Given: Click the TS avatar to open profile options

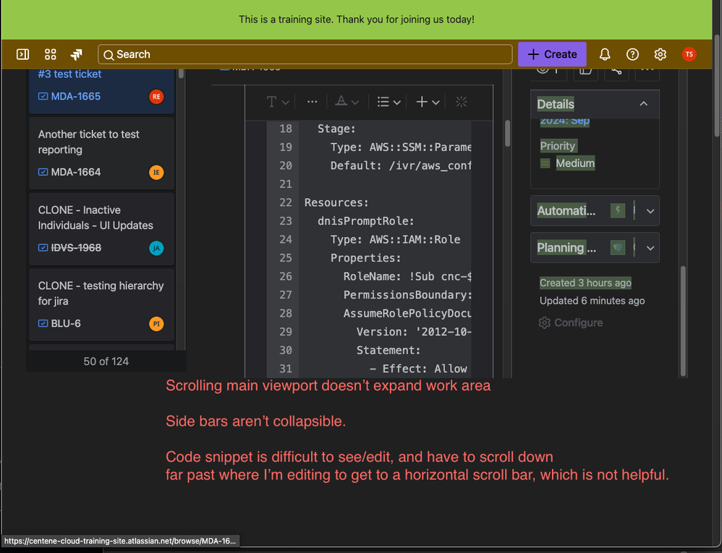Looking at the screenshot, I should click(688, 53).
